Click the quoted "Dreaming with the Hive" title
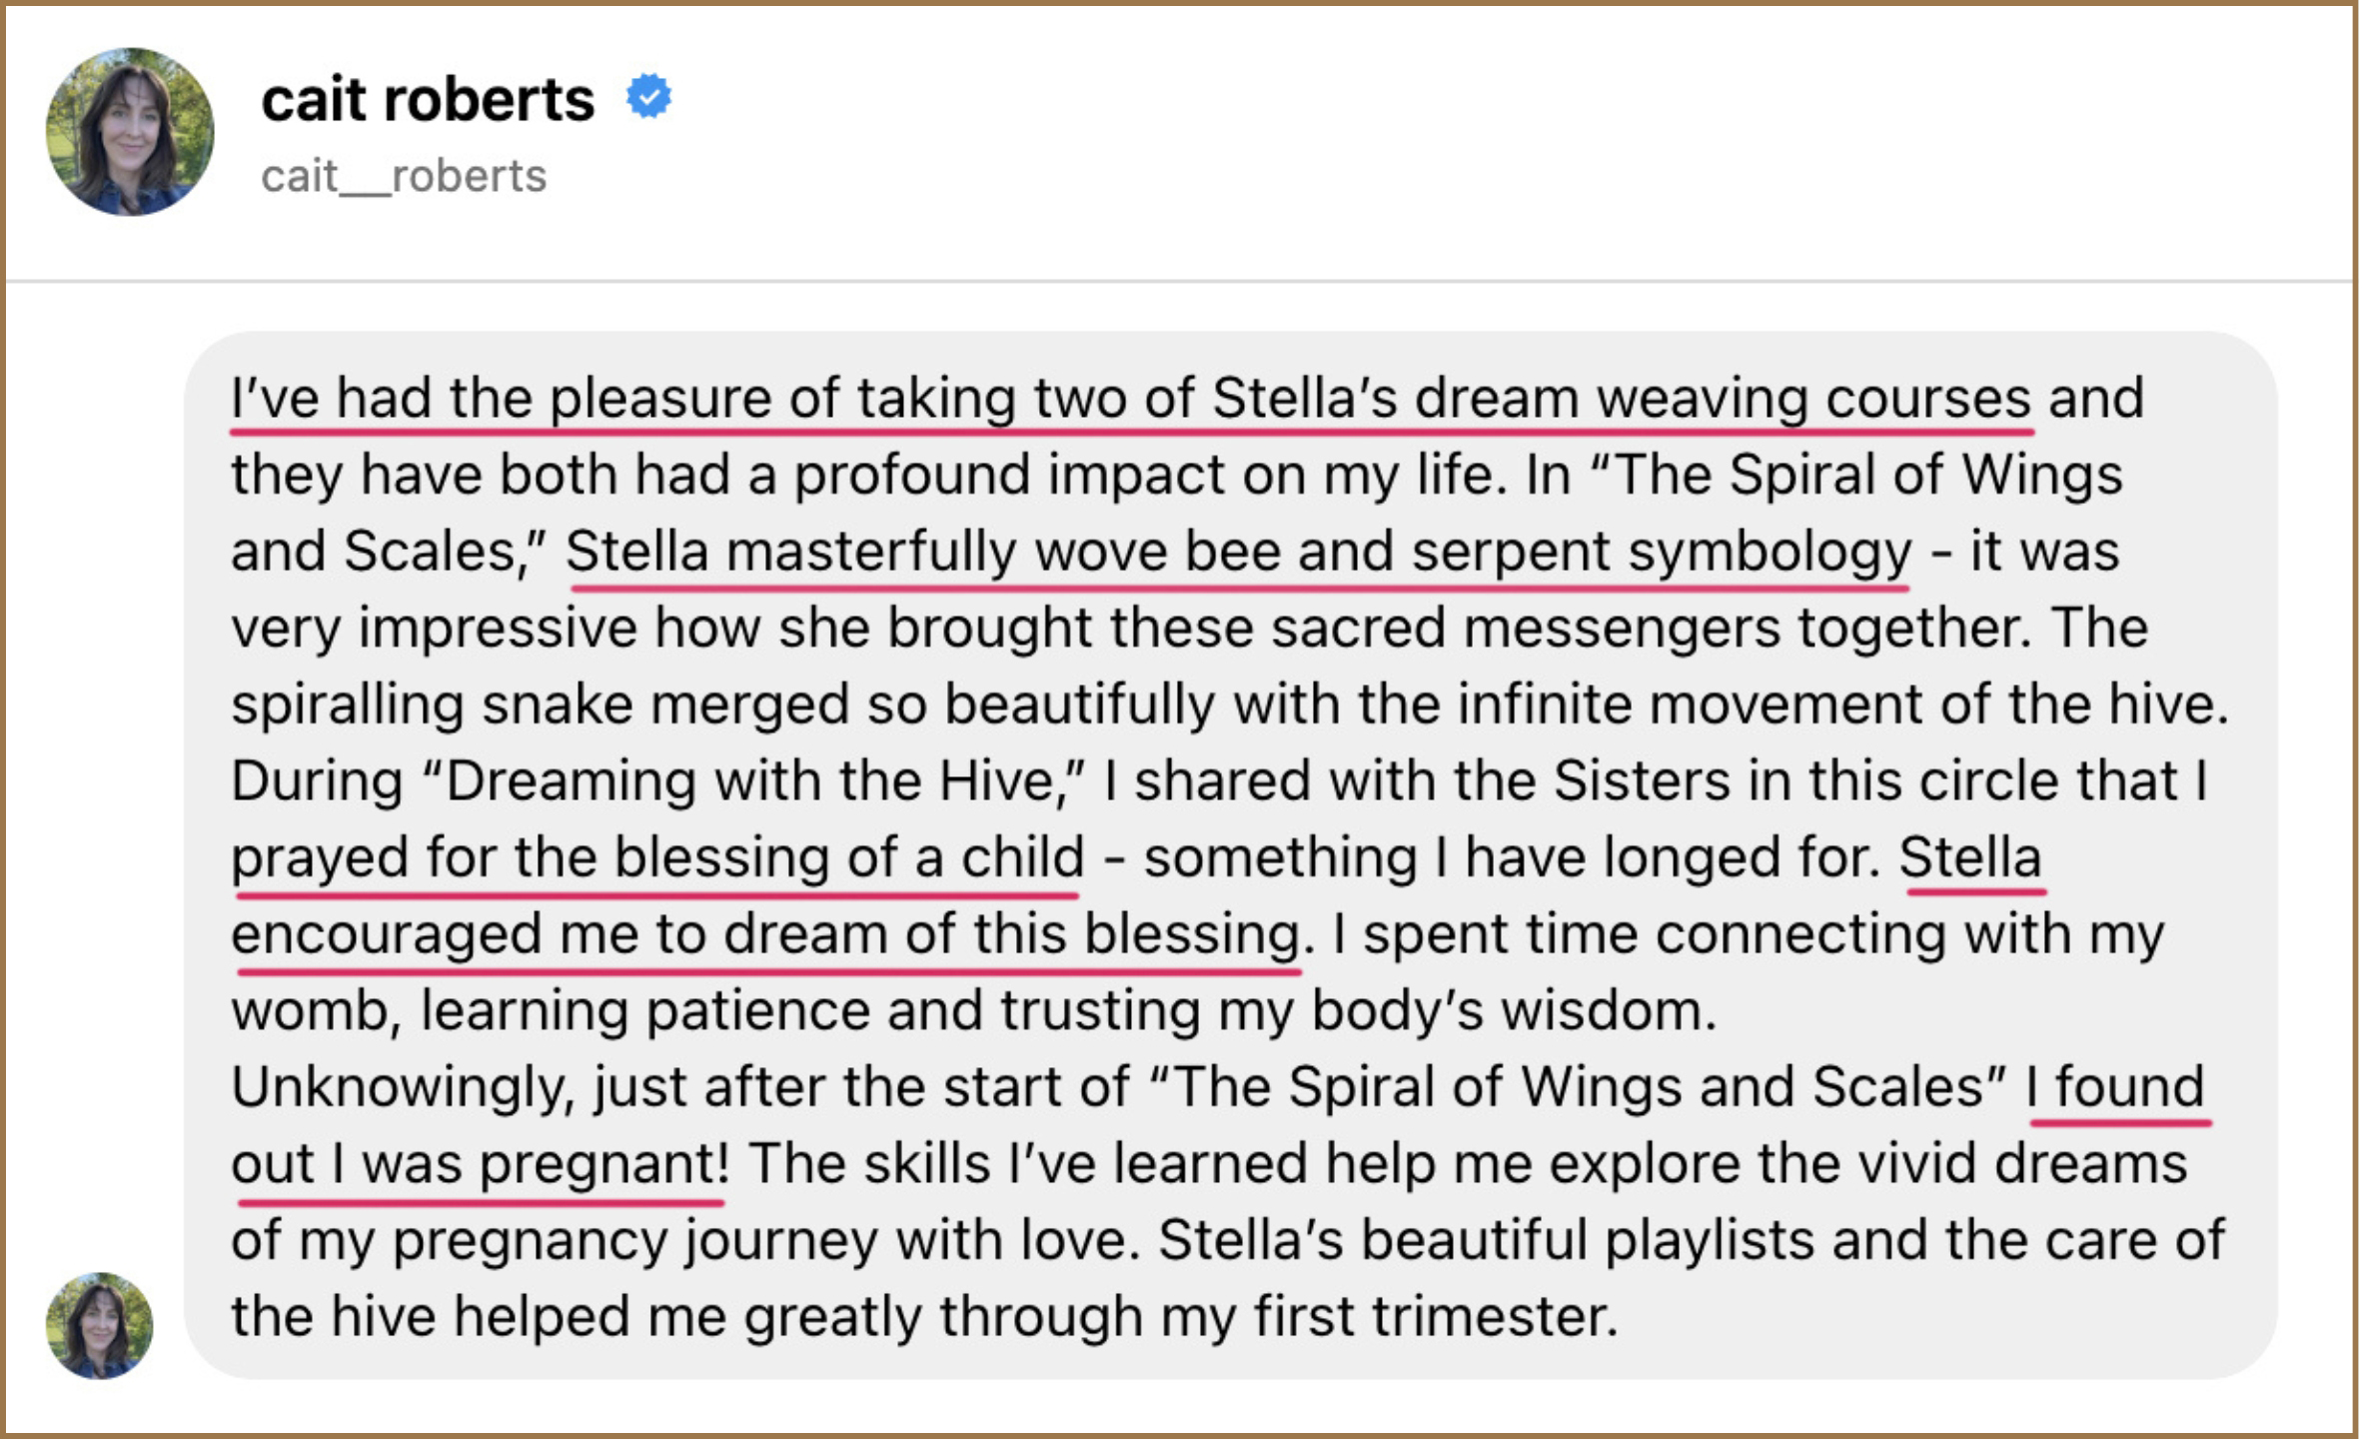Screen dimensions: 2362x1439 [757, 781]
